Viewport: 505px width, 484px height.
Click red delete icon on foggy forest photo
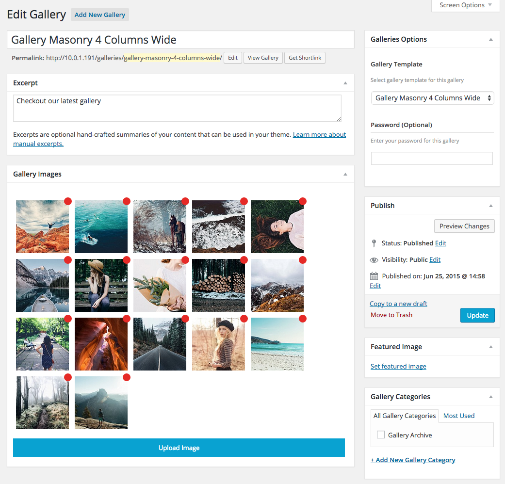(x=67, y=377)
